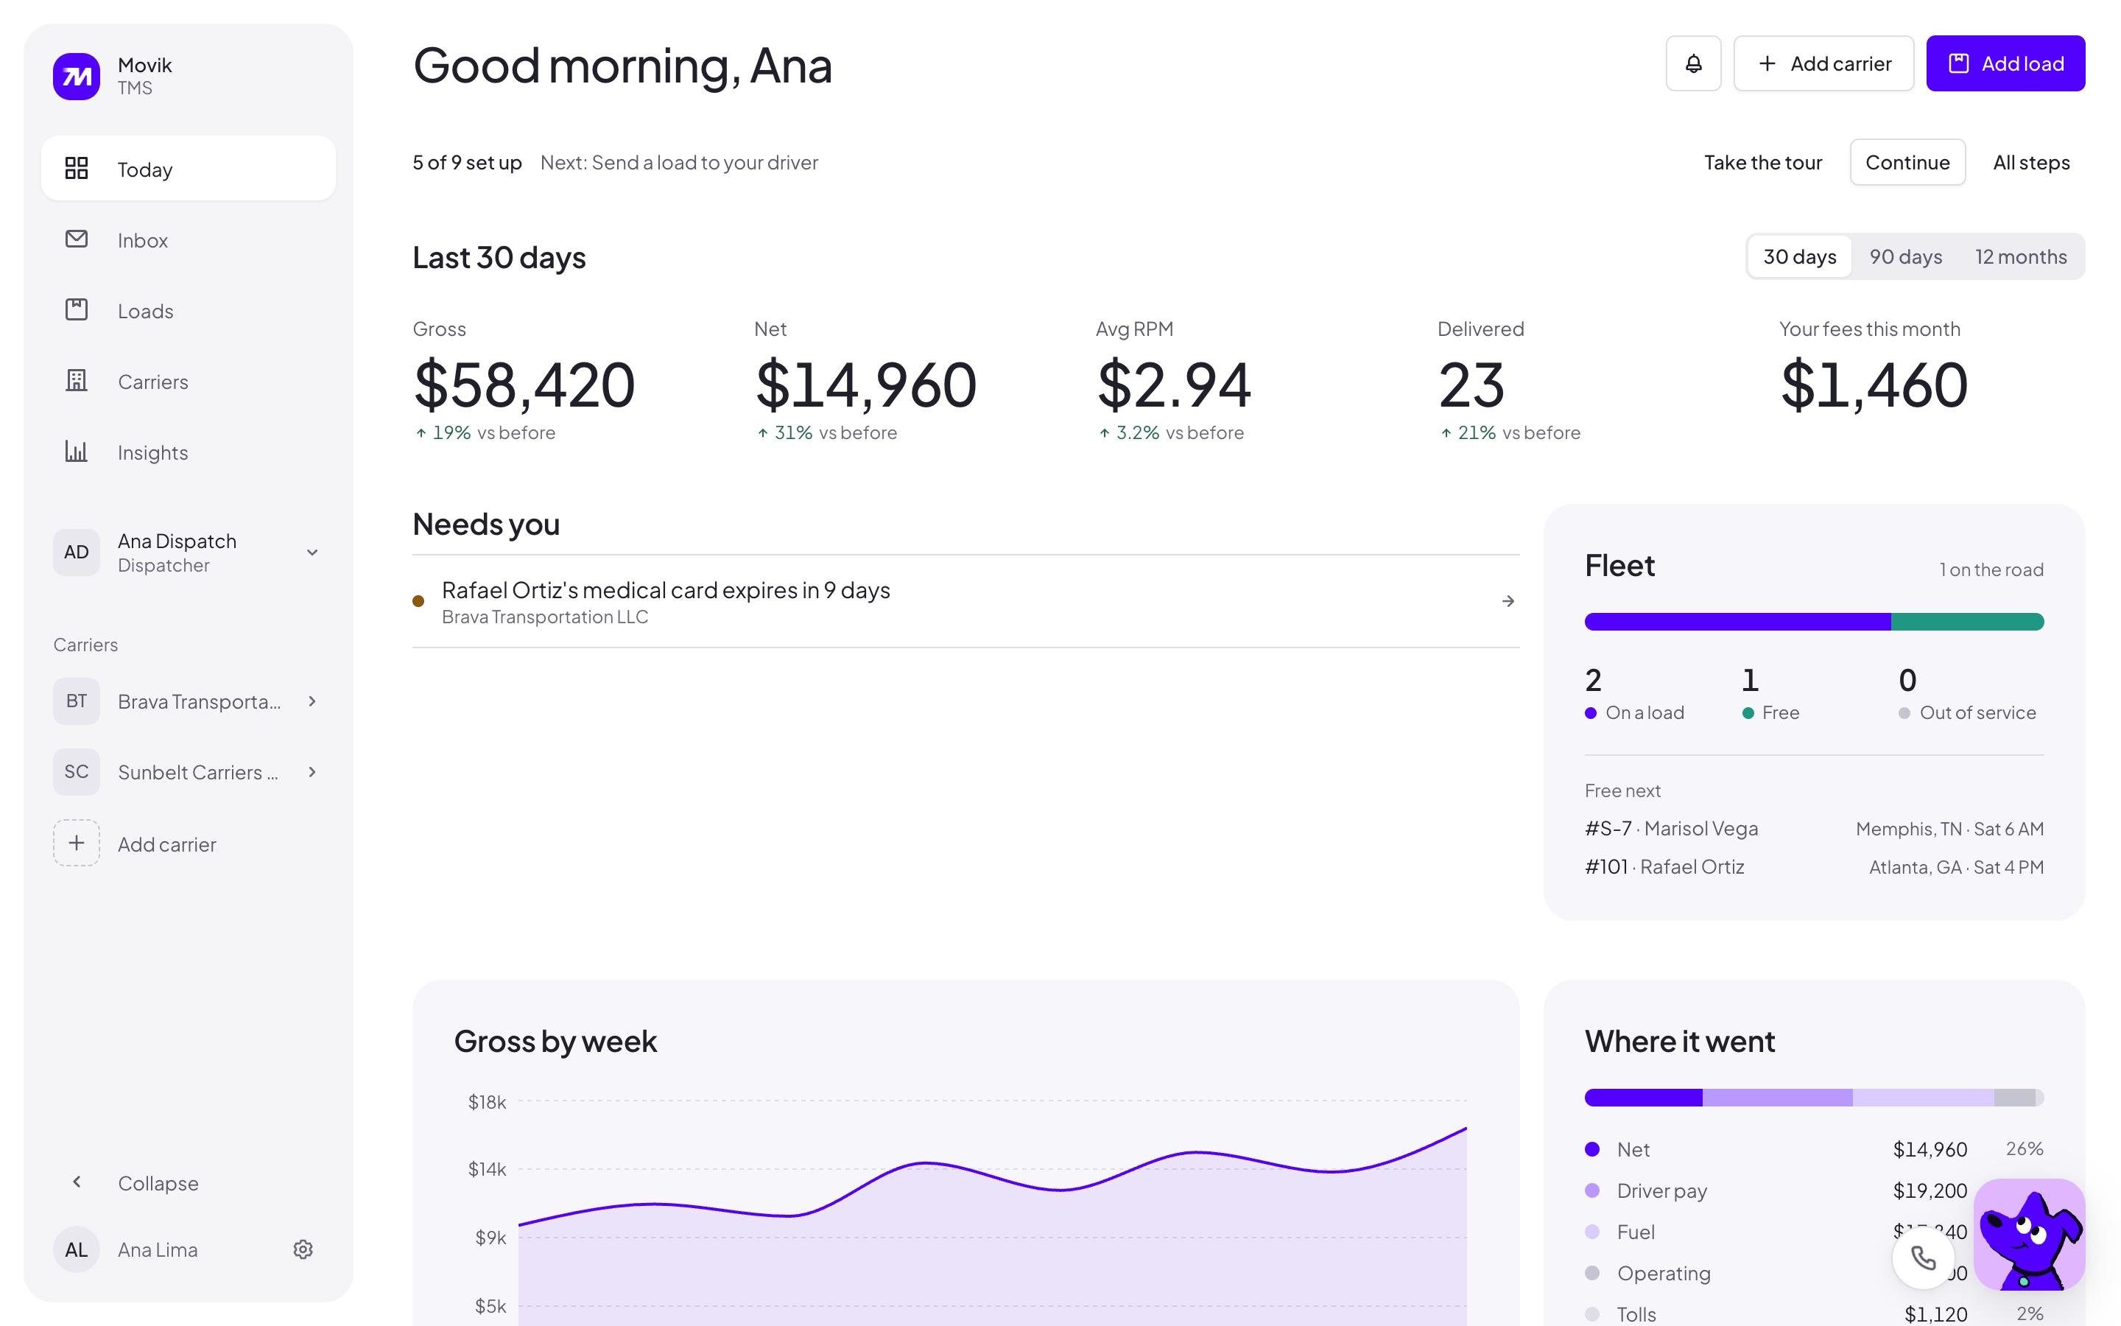2121x1326 pixels.
Task: Click the Delivered 23 value
Action: coord(1471,384)
